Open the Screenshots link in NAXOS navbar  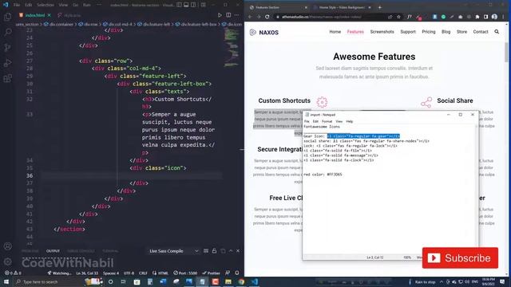(x=382, y=32)
